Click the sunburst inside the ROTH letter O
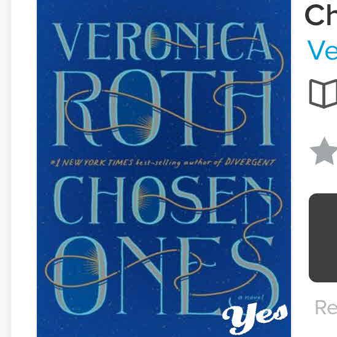337x337 pixels. click(x=144, y=127)
